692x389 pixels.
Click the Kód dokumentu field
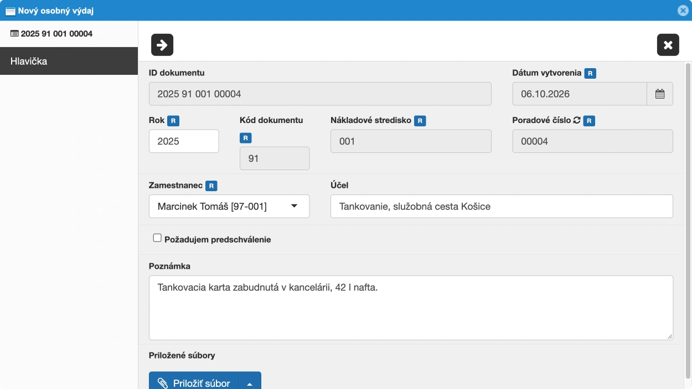[x=275, y=158]
